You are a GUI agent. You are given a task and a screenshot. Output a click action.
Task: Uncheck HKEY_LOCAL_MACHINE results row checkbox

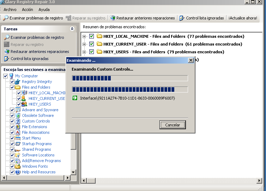point(91,36)
